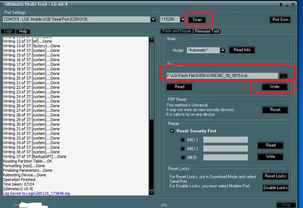303x208 pixels.
Task: Open the COM port selection dropdown
Action: point(153,19)
